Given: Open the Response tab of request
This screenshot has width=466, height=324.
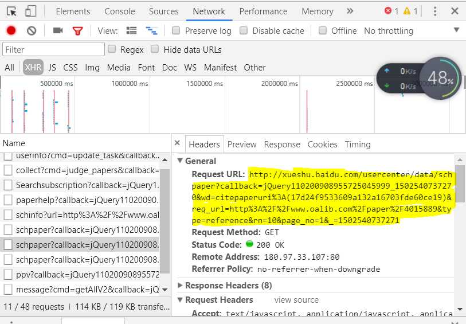Looking at the screenshot, I should coord(282,145).
